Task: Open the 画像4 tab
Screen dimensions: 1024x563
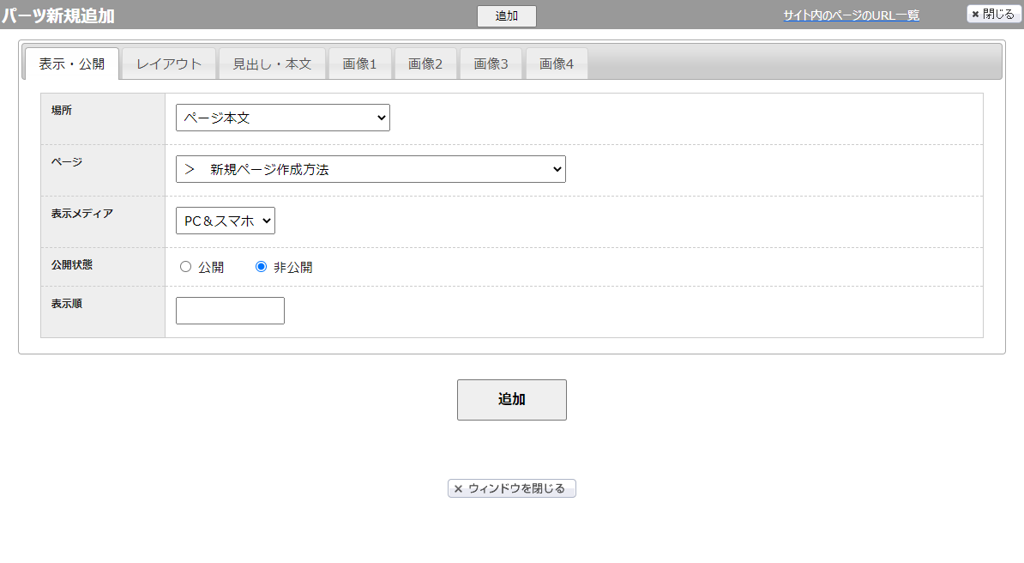Action: 557,64
